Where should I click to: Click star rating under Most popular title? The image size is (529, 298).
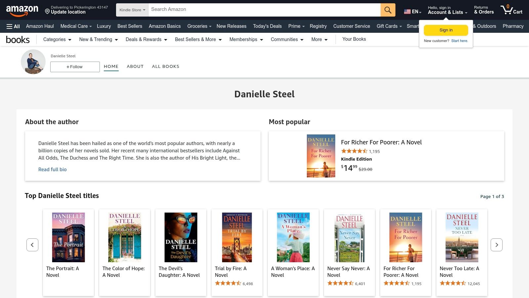coord(354,151)
